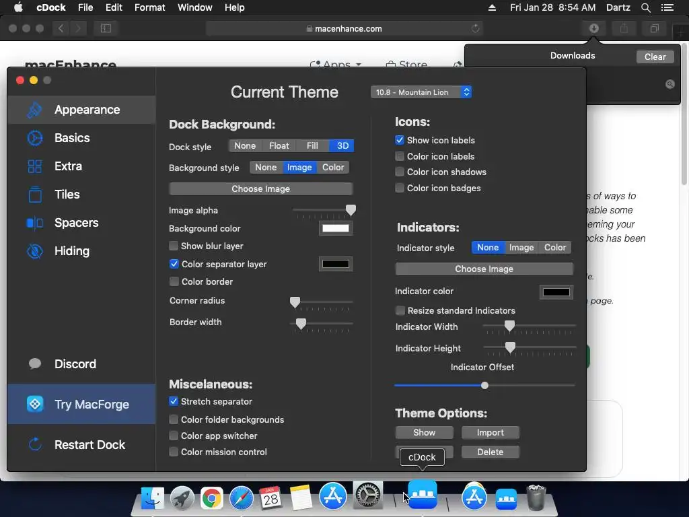Screen dimensions: 689x517
Task: Toggle the Safari sidebar icon
Action: [x=106, y=28]
